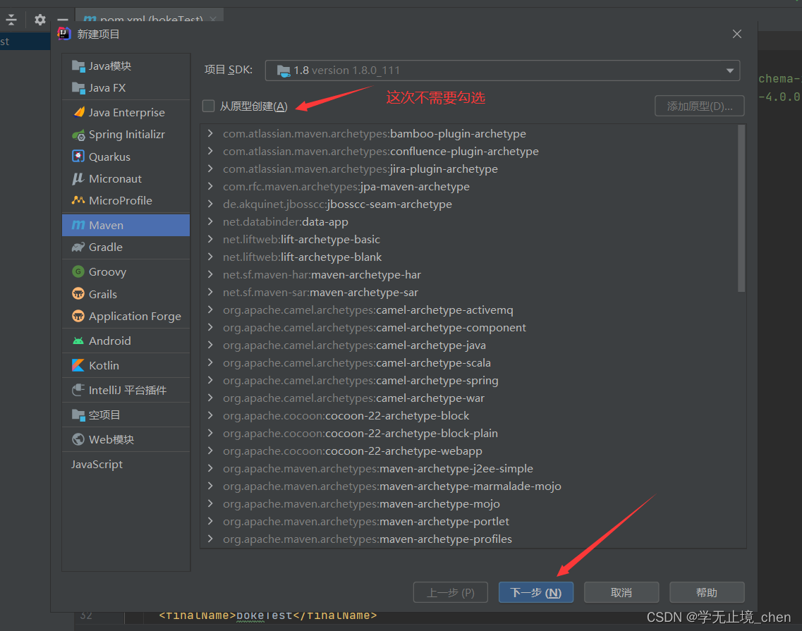Click the archetype list vertical scrollbar
The image size is (802, 631).
tap(741, 208)
